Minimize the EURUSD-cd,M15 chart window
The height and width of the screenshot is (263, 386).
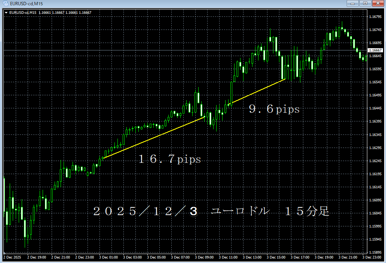coord(352,3)
